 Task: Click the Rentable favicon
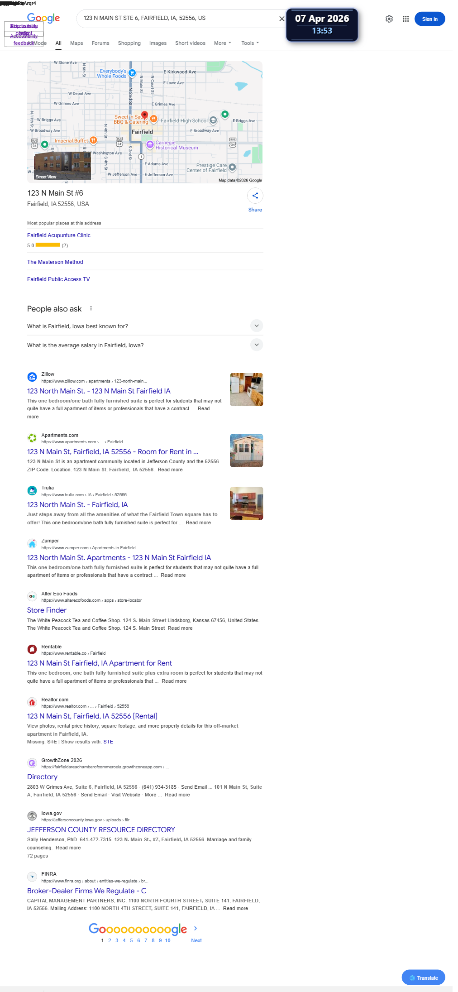pos(32,649)
